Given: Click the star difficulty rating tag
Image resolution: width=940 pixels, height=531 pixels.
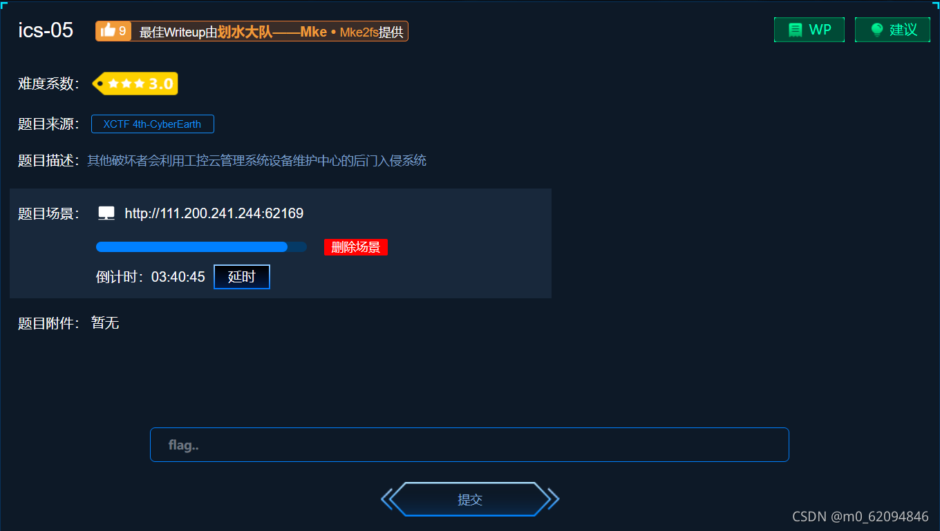Looking at the screenshot, I should click(135, 84).
